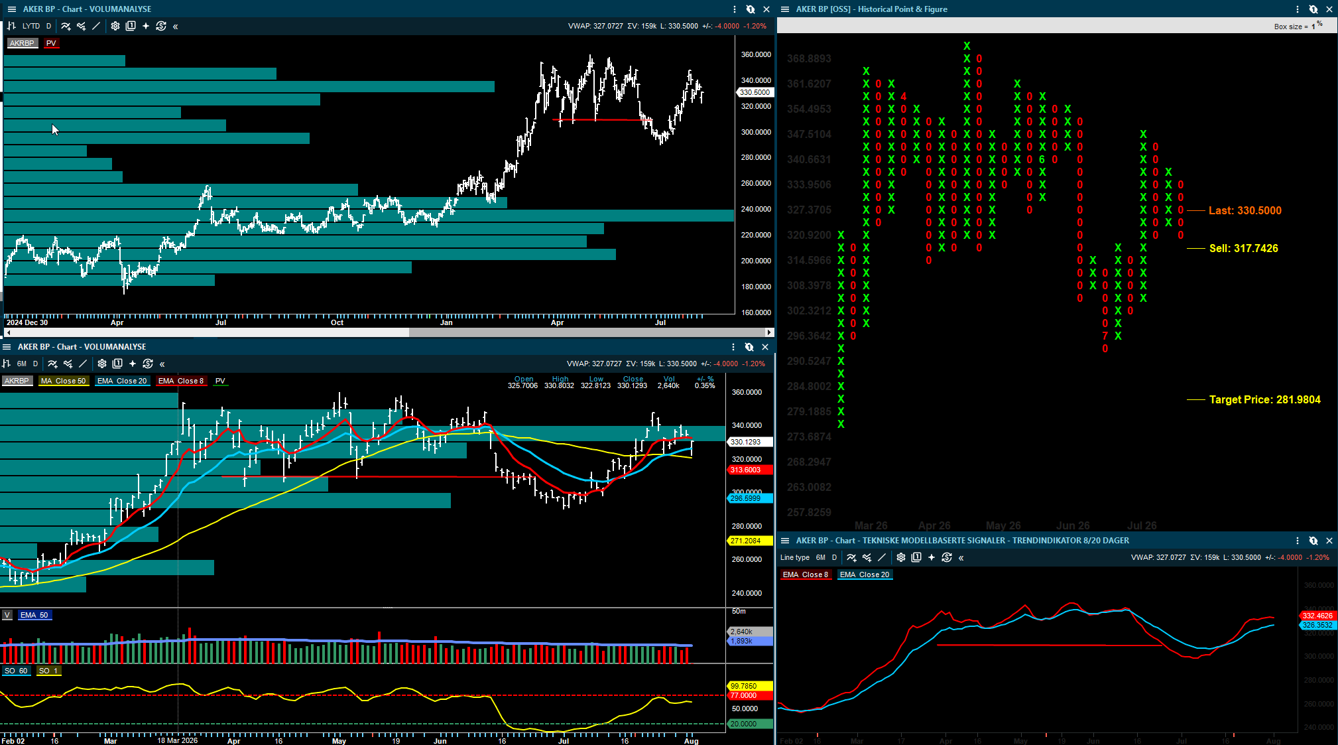Toggle AKRBP series label in top chart
The image size is (1338, 745).
click(x=22, y=43)
